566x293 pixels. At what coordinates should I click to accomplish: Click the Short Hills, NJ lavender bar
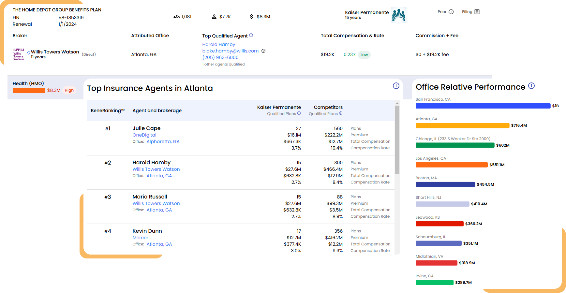click(442, 204)
